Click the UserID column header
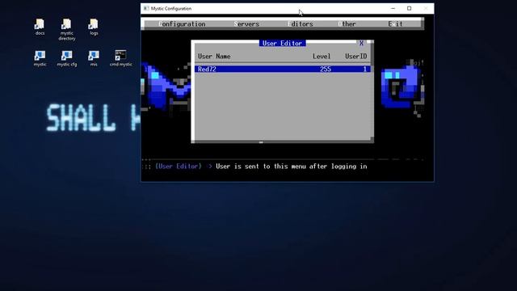Viewport: 517px width, 291px height. pos(355,57)
